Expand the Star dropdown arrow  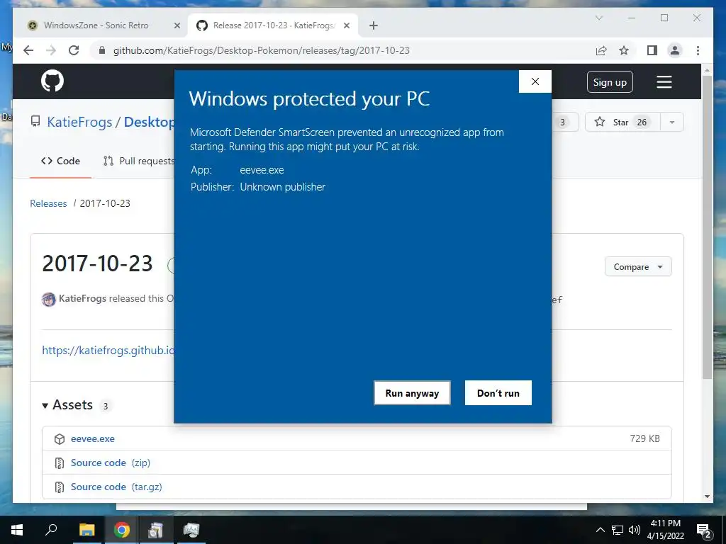point(672,122)
